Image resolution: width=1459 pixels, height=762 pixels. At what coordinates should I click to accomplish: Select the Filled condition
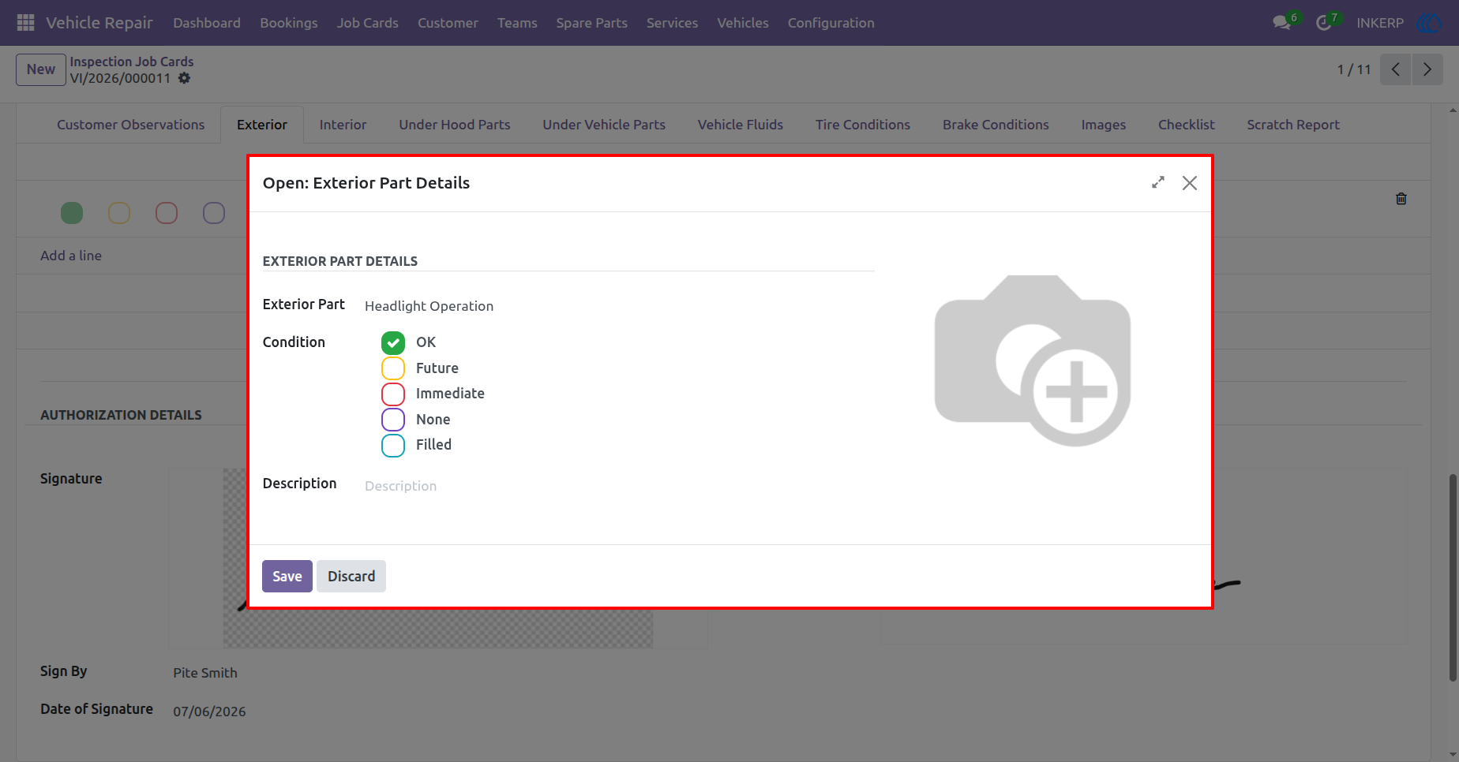[x=393, y=445]
